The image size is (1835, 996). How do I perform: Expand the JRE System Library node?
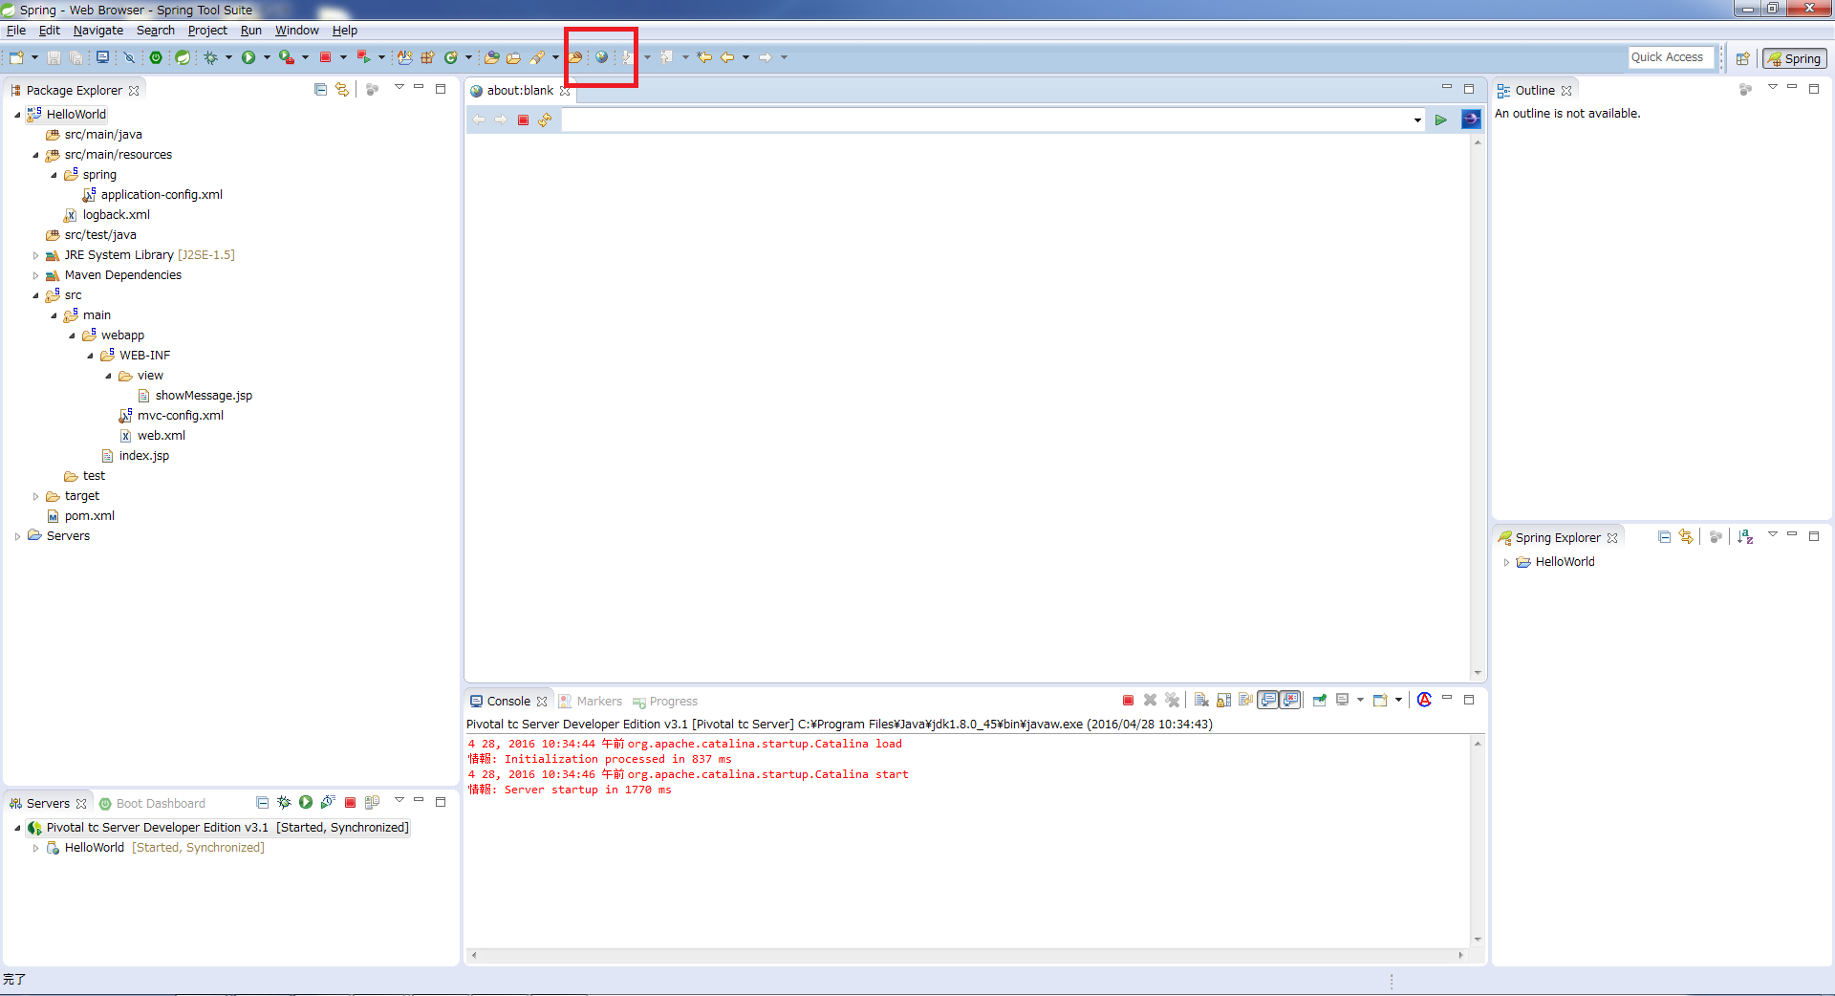click(35, 255)
